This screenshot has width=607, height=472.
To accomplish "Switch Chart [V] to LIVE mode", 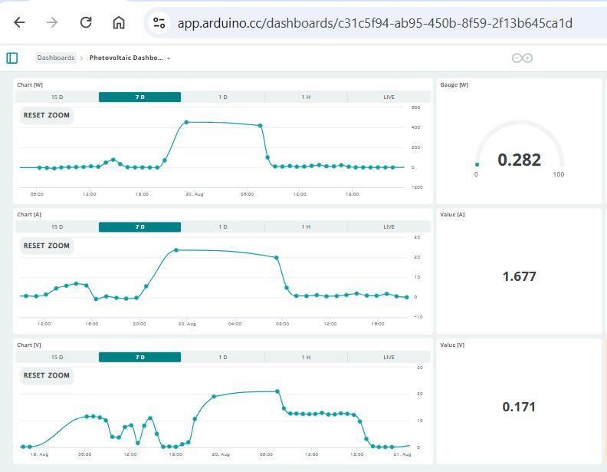I will click(389, 357).
